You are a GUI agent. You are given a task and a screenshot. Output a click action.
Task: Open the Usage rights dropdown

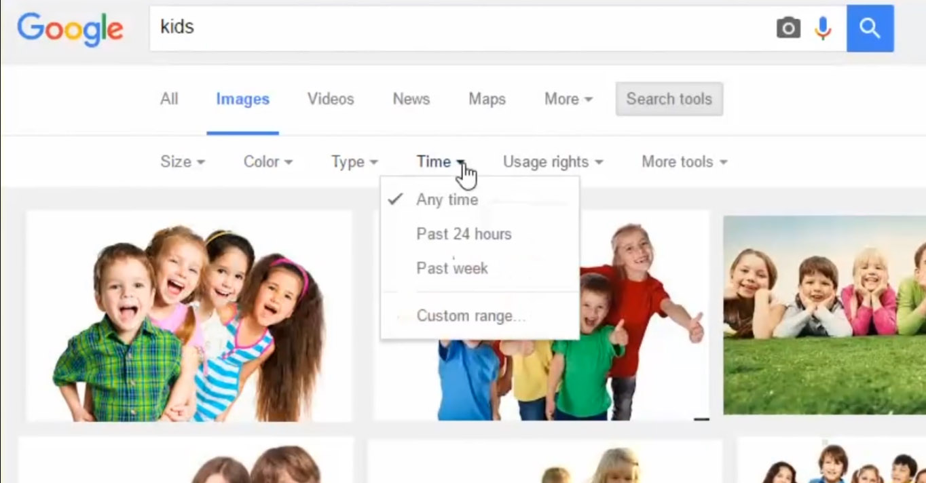click(552, 161)
